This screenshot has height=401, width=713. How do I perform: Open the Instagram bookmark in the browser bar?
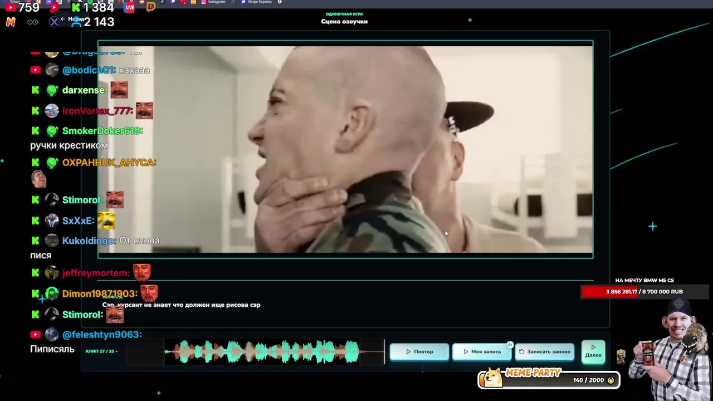click(x=213, y=2)
